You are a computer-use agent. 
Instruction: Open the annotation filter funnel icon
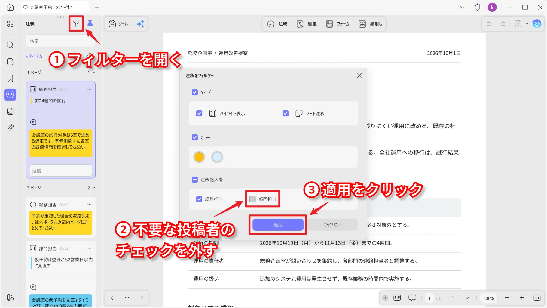pyautogui.click(x=76, y=24)
